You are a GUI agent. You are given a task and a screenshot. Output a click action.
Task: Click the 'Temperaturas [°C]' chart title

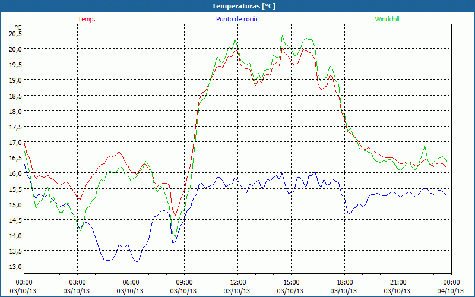243,6
